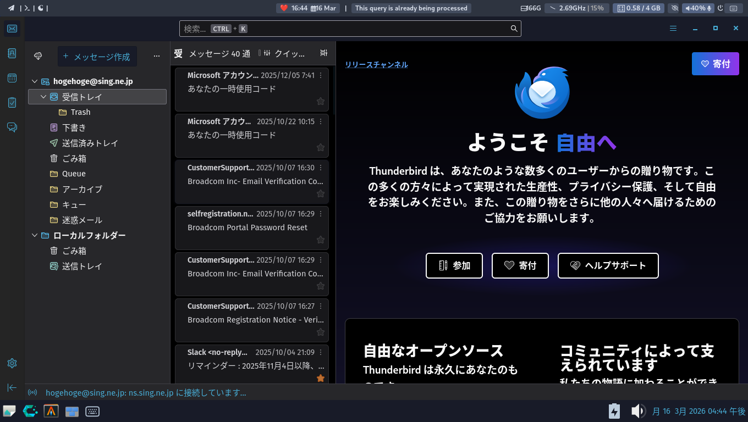This screenshot has width=748, height=422.
Task: Open the Broadcom Registration Notice email
Action: 252,320
